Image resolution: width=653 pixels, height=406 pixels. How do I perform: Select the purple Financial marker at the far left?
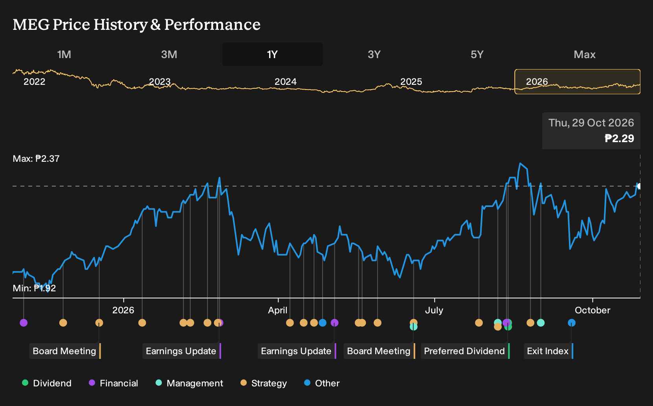point(24,323)
